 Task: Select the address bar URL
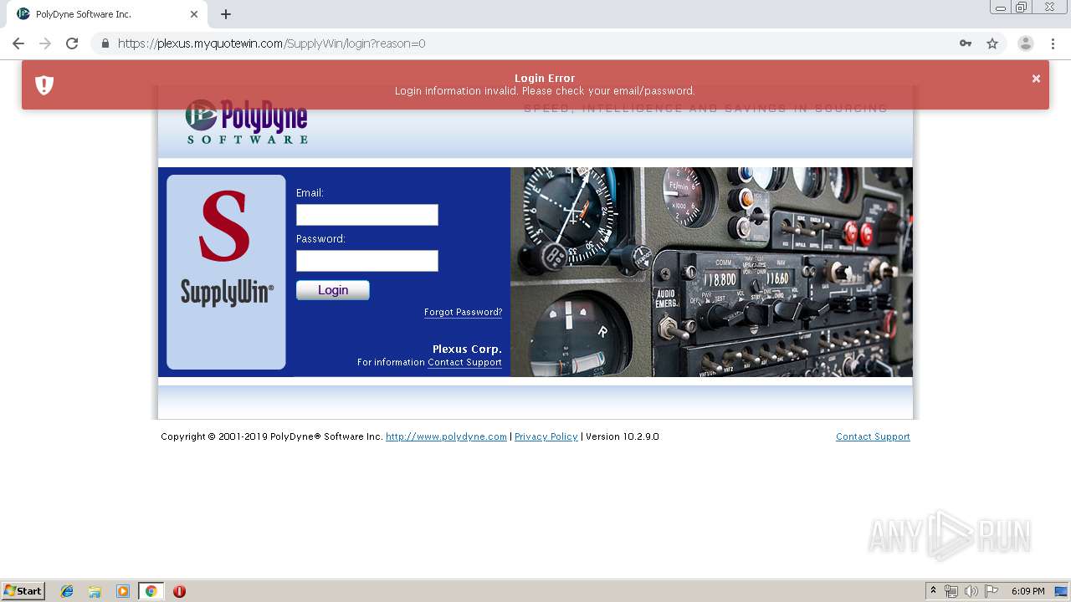pos(271,43)
